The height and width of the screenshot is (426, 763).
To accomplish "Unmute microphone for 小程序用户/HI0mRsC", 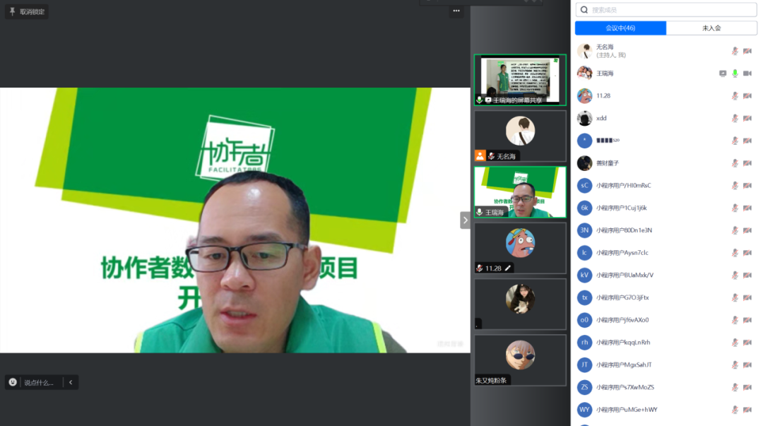I will (735, 186).
